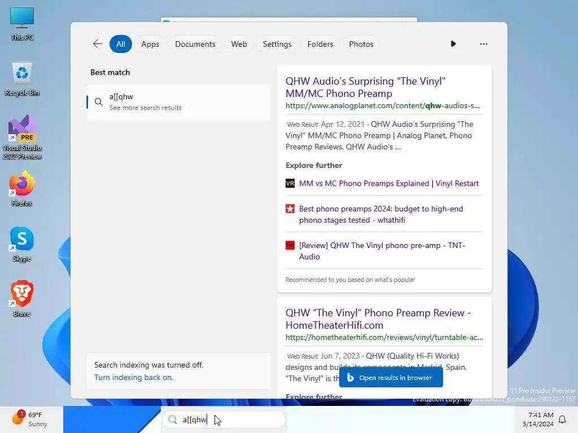Open Best phono preamps 2024 whathifi link

click(381, 214)
